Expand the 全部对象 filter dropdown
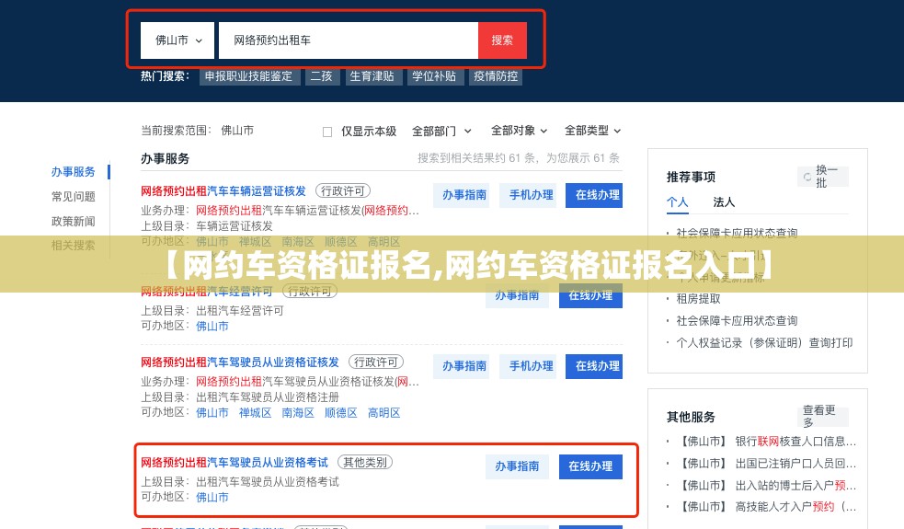 click(x=519, y=131)
